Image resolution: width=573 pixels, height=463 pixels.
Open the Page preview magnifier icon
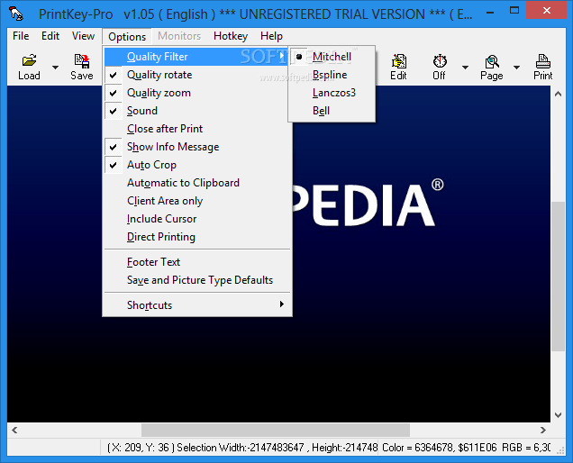[x=492, y=61]
